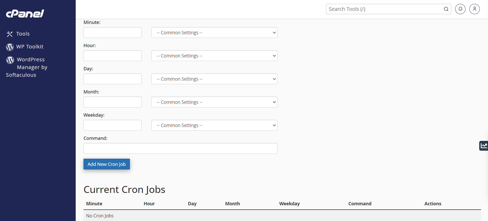
Task: Open the Tools sidebar icon
Action: [10, 34]
